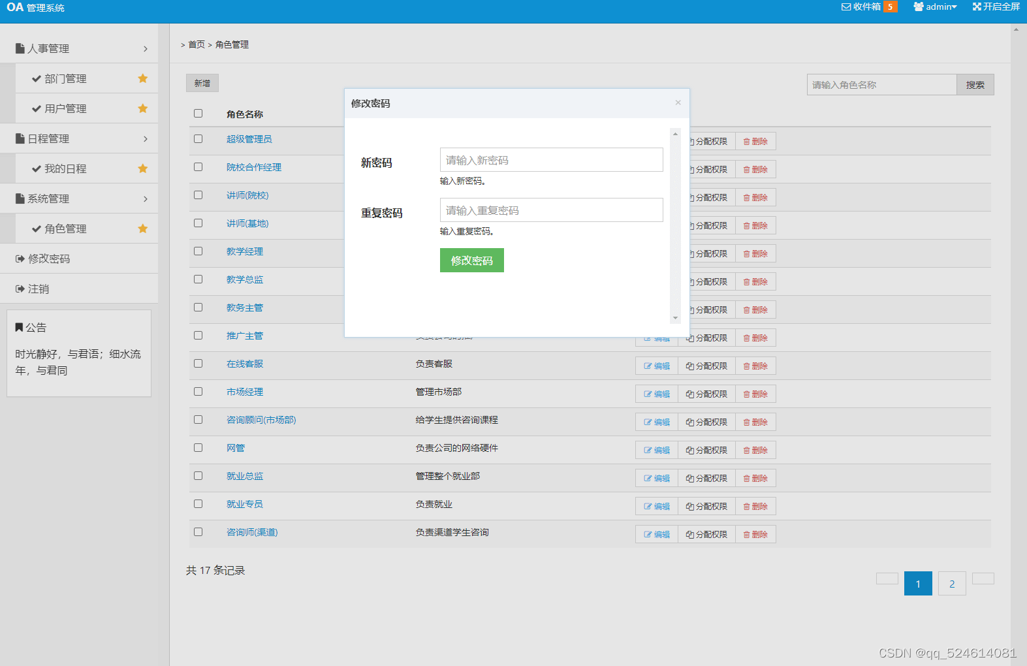Focus the 新密码 input field
Viewport: 1027px width, 666px height.
pos(552,160)
